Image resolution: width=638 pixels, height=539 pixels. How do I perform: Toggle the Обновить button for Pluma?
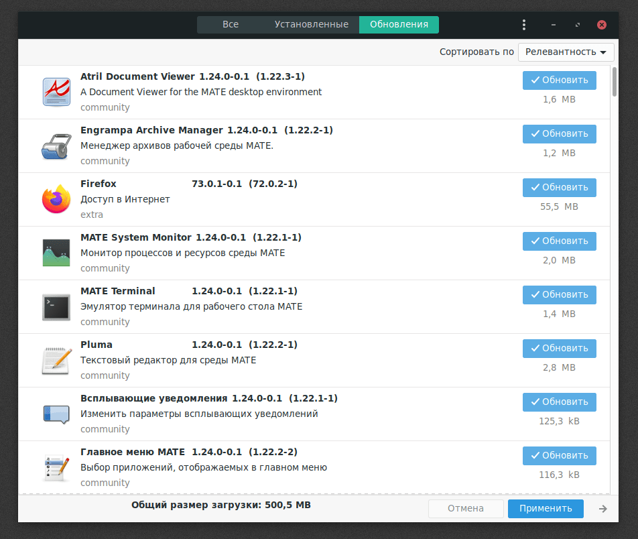point(559,349)
